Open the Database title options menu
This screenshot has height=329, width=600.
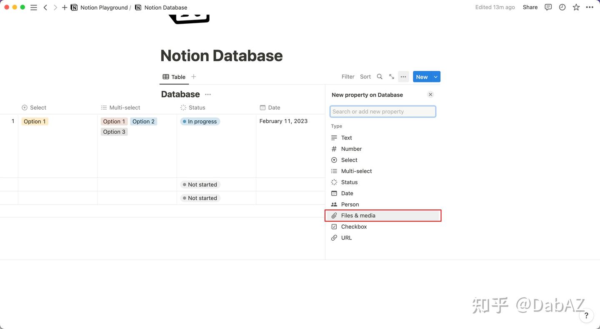(207, 94)
